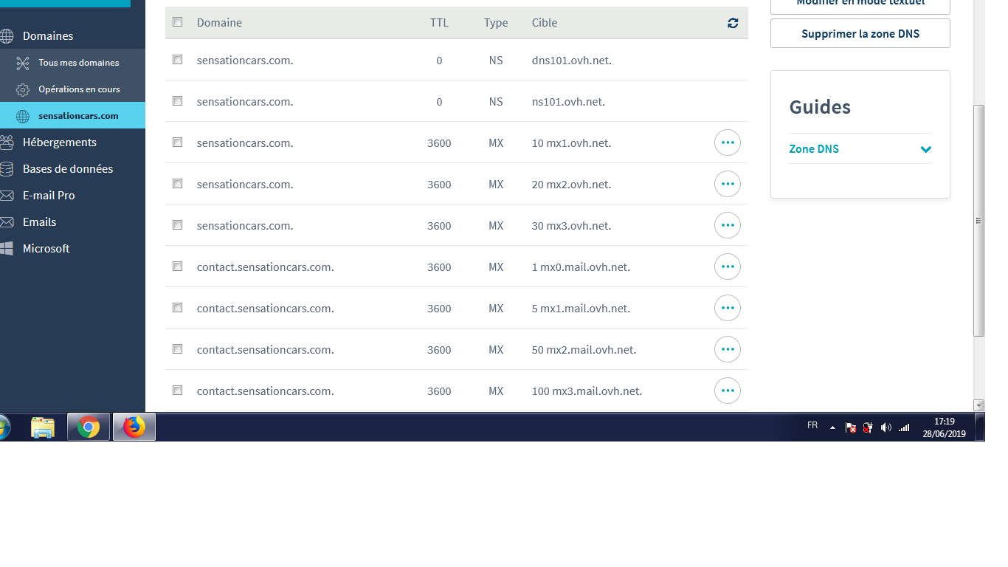The width and height of the screenshot is (1008, 567).
Task: Select the 20 mx2.ovh.net. record checkbox
Action: pyautogui.click(x=177, y=184)
